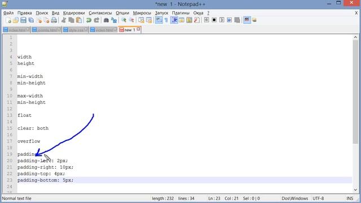Click the Open file folder icon
Image resolution: width=361 pixels, height=203 pixels.
click(16, 20)
